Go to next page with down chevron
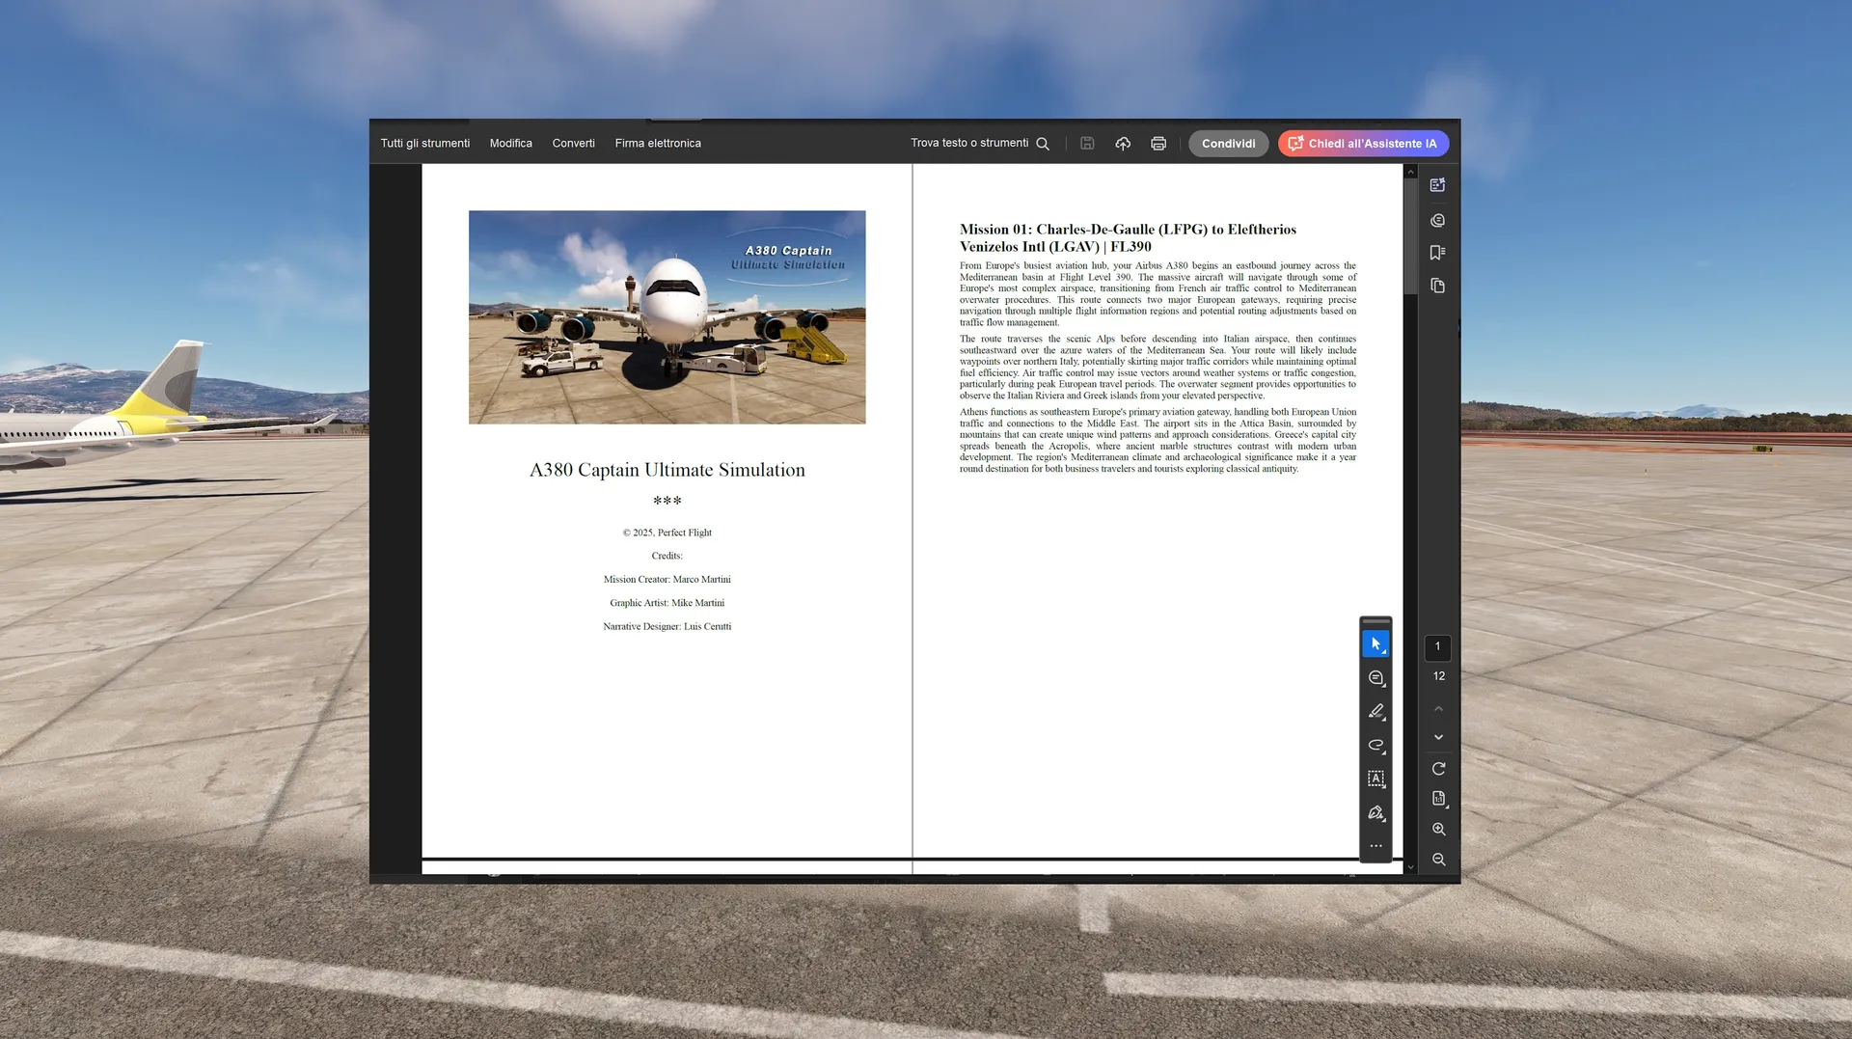This screenshot has width=1852, height=1039. click(1438, 737)
